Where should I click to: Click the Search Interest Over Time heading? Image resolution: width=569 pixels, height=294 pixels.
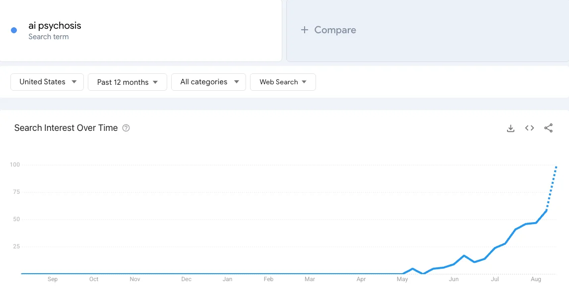[x=66, y=128]
